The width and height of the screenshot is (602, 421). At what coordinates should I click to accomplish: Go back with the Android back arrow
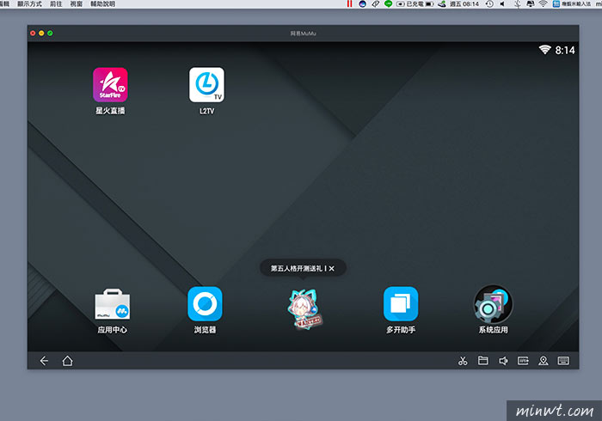pyautogui.click(x=44, y=361)
